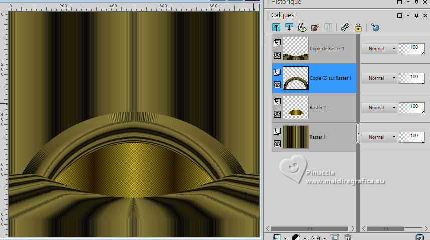Expand the new mask layer dropdown arrow
The width and height of the screenshot is (430, 240).
point(324,238)
